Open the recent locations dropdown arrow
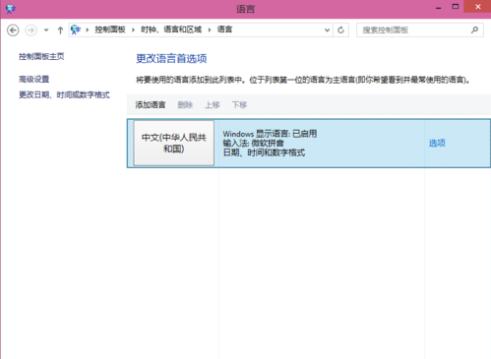 pos(46,30)
